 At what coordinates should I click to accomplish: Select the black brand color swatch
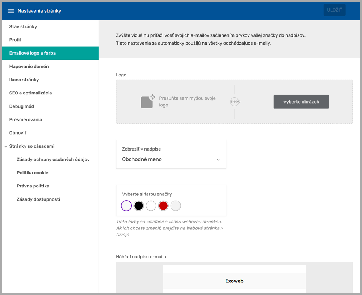coord(139,206)
